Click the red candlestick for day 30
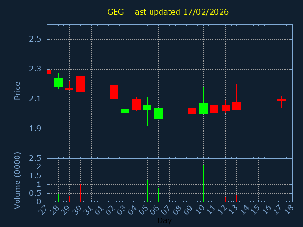The image size is (303, 227). (80, 84)
